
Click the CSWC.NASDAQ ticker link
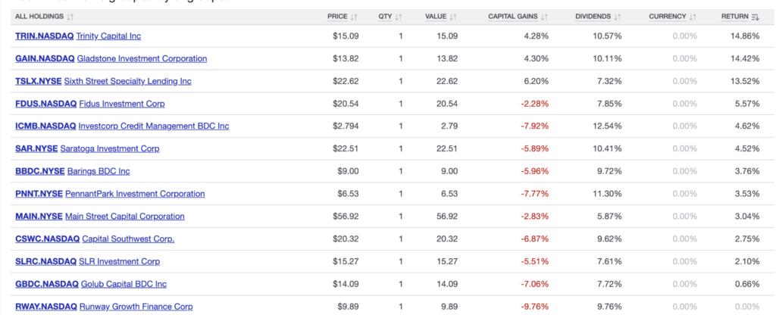coord(47,239)
